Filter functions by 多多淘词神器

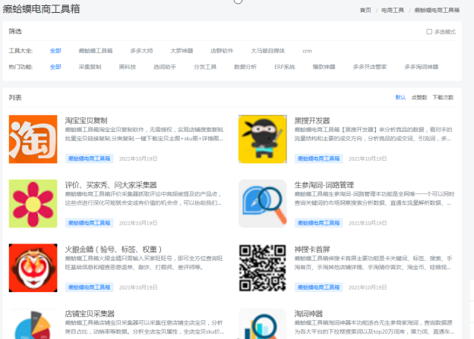pos(422,67)
